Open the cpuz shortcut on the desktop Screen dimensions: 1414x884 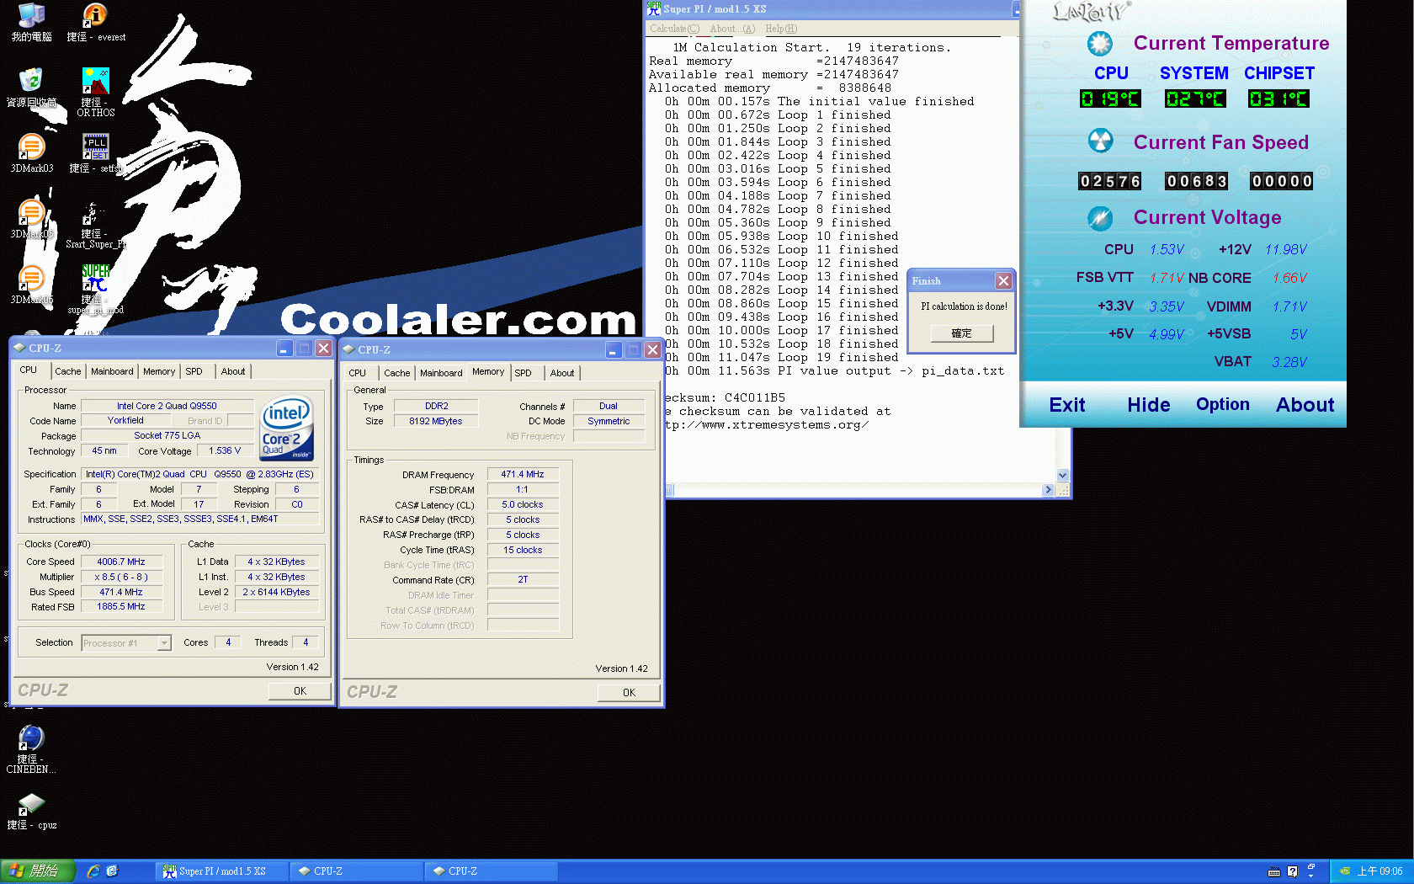click(31, 804)
